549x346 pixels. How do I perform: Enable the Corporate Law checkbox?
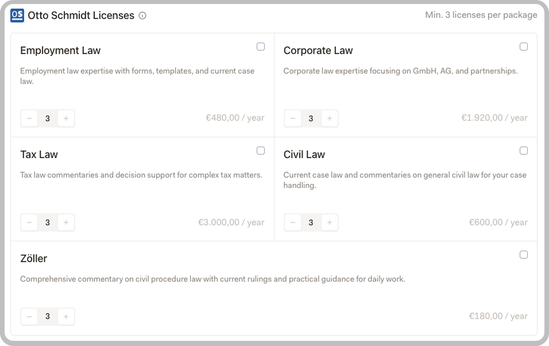point(524,47)
